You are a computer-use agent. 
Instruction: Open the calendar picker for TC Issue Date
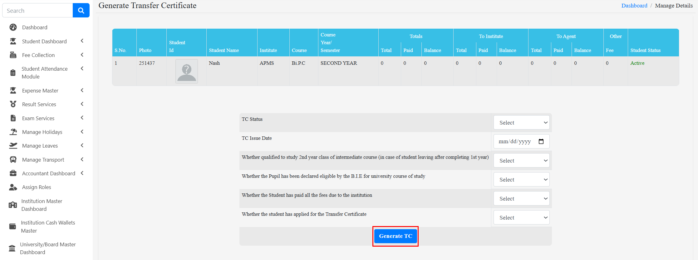point(541,142)
